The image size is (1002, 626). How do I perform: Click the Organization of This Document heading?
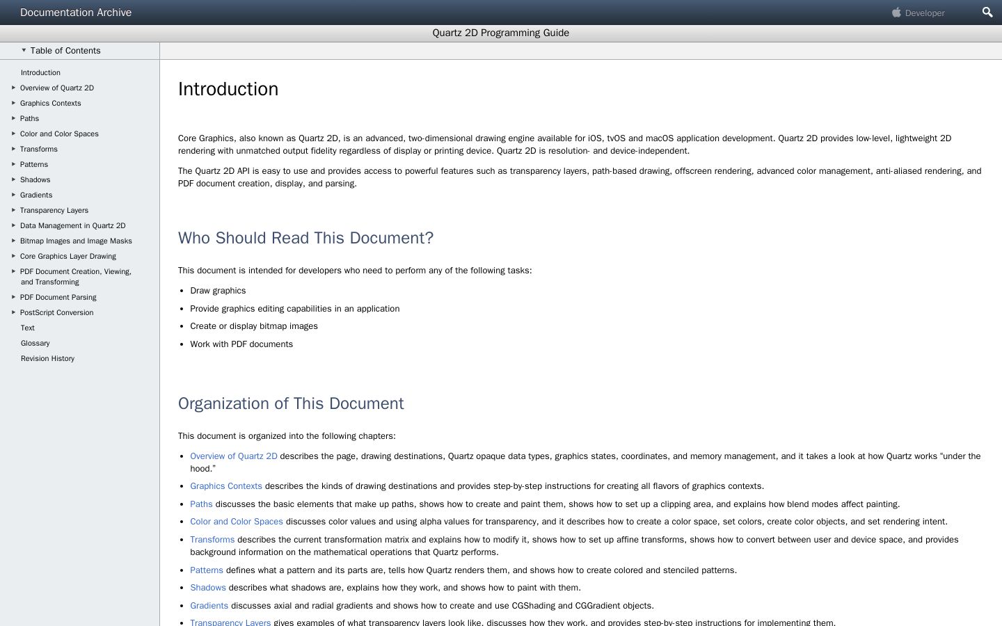tap(291, 403)
